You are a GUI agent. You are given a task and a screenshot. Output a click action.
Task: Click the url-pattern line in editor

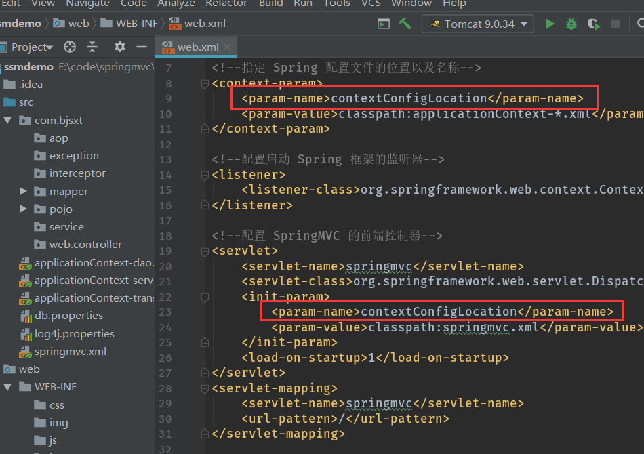tap(345, 419)
